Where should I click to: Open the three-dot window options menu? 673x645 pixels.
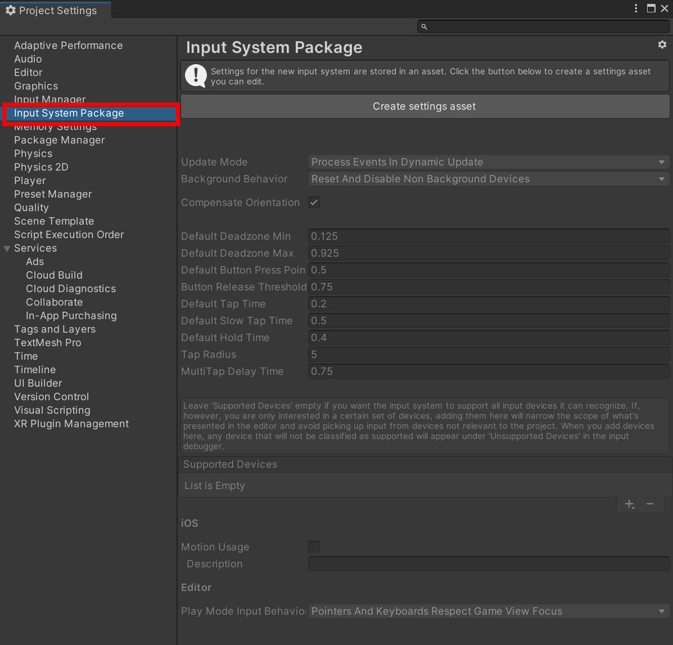click(636, 8)
